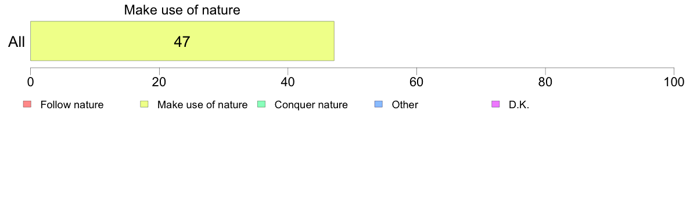Click the 40 axis tick label
Screen dimensions: 690x213
click(x=288, y=82)
